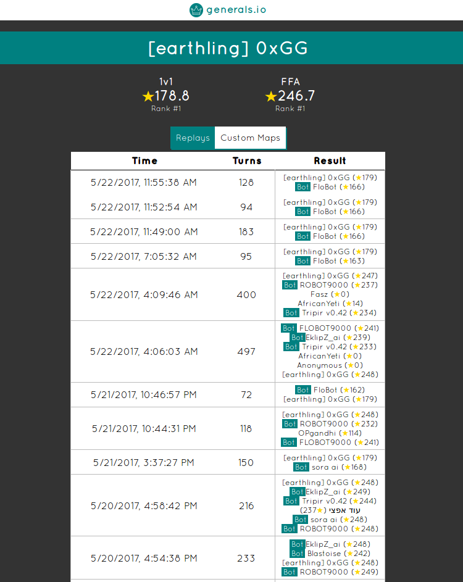Click the Bot badge beside ROBOT9000 (★237)
The image size is (463, 582).
290,285
